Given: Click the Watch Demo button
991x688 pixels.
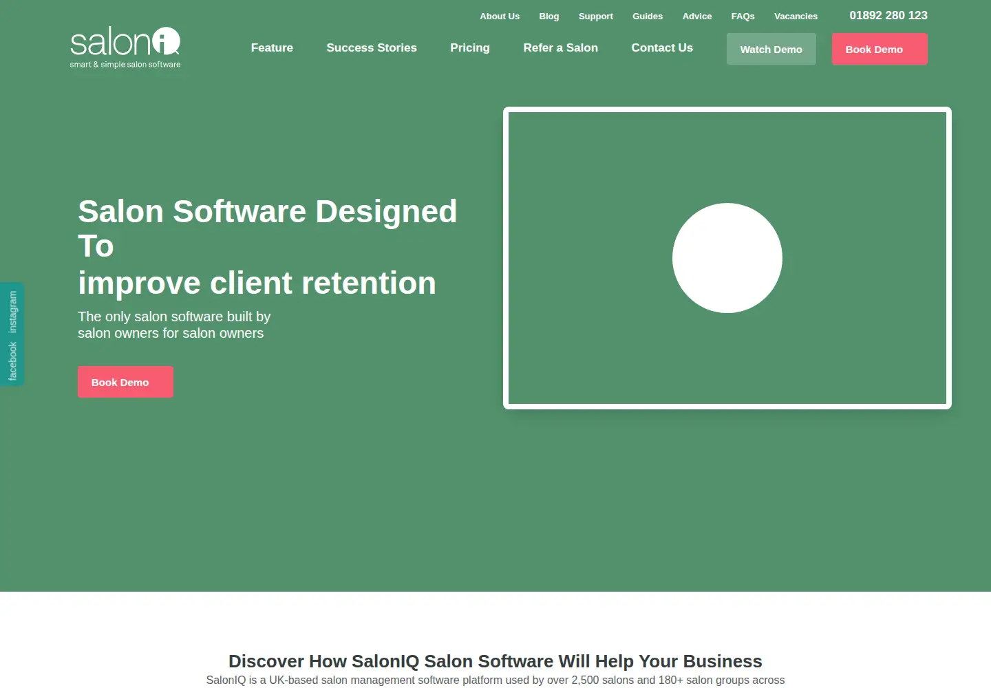Looking at the screenshot, I should coord(771,49).
